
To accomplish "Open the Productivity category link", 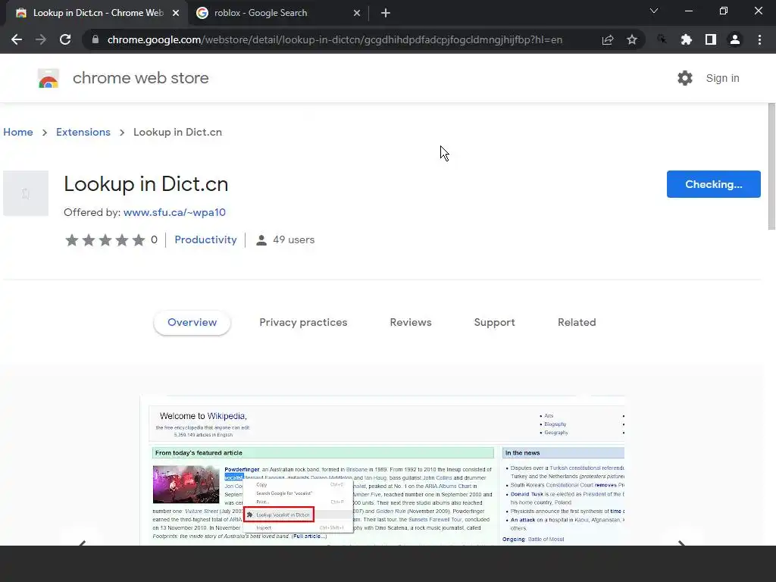I will click(x=206, y=239).
